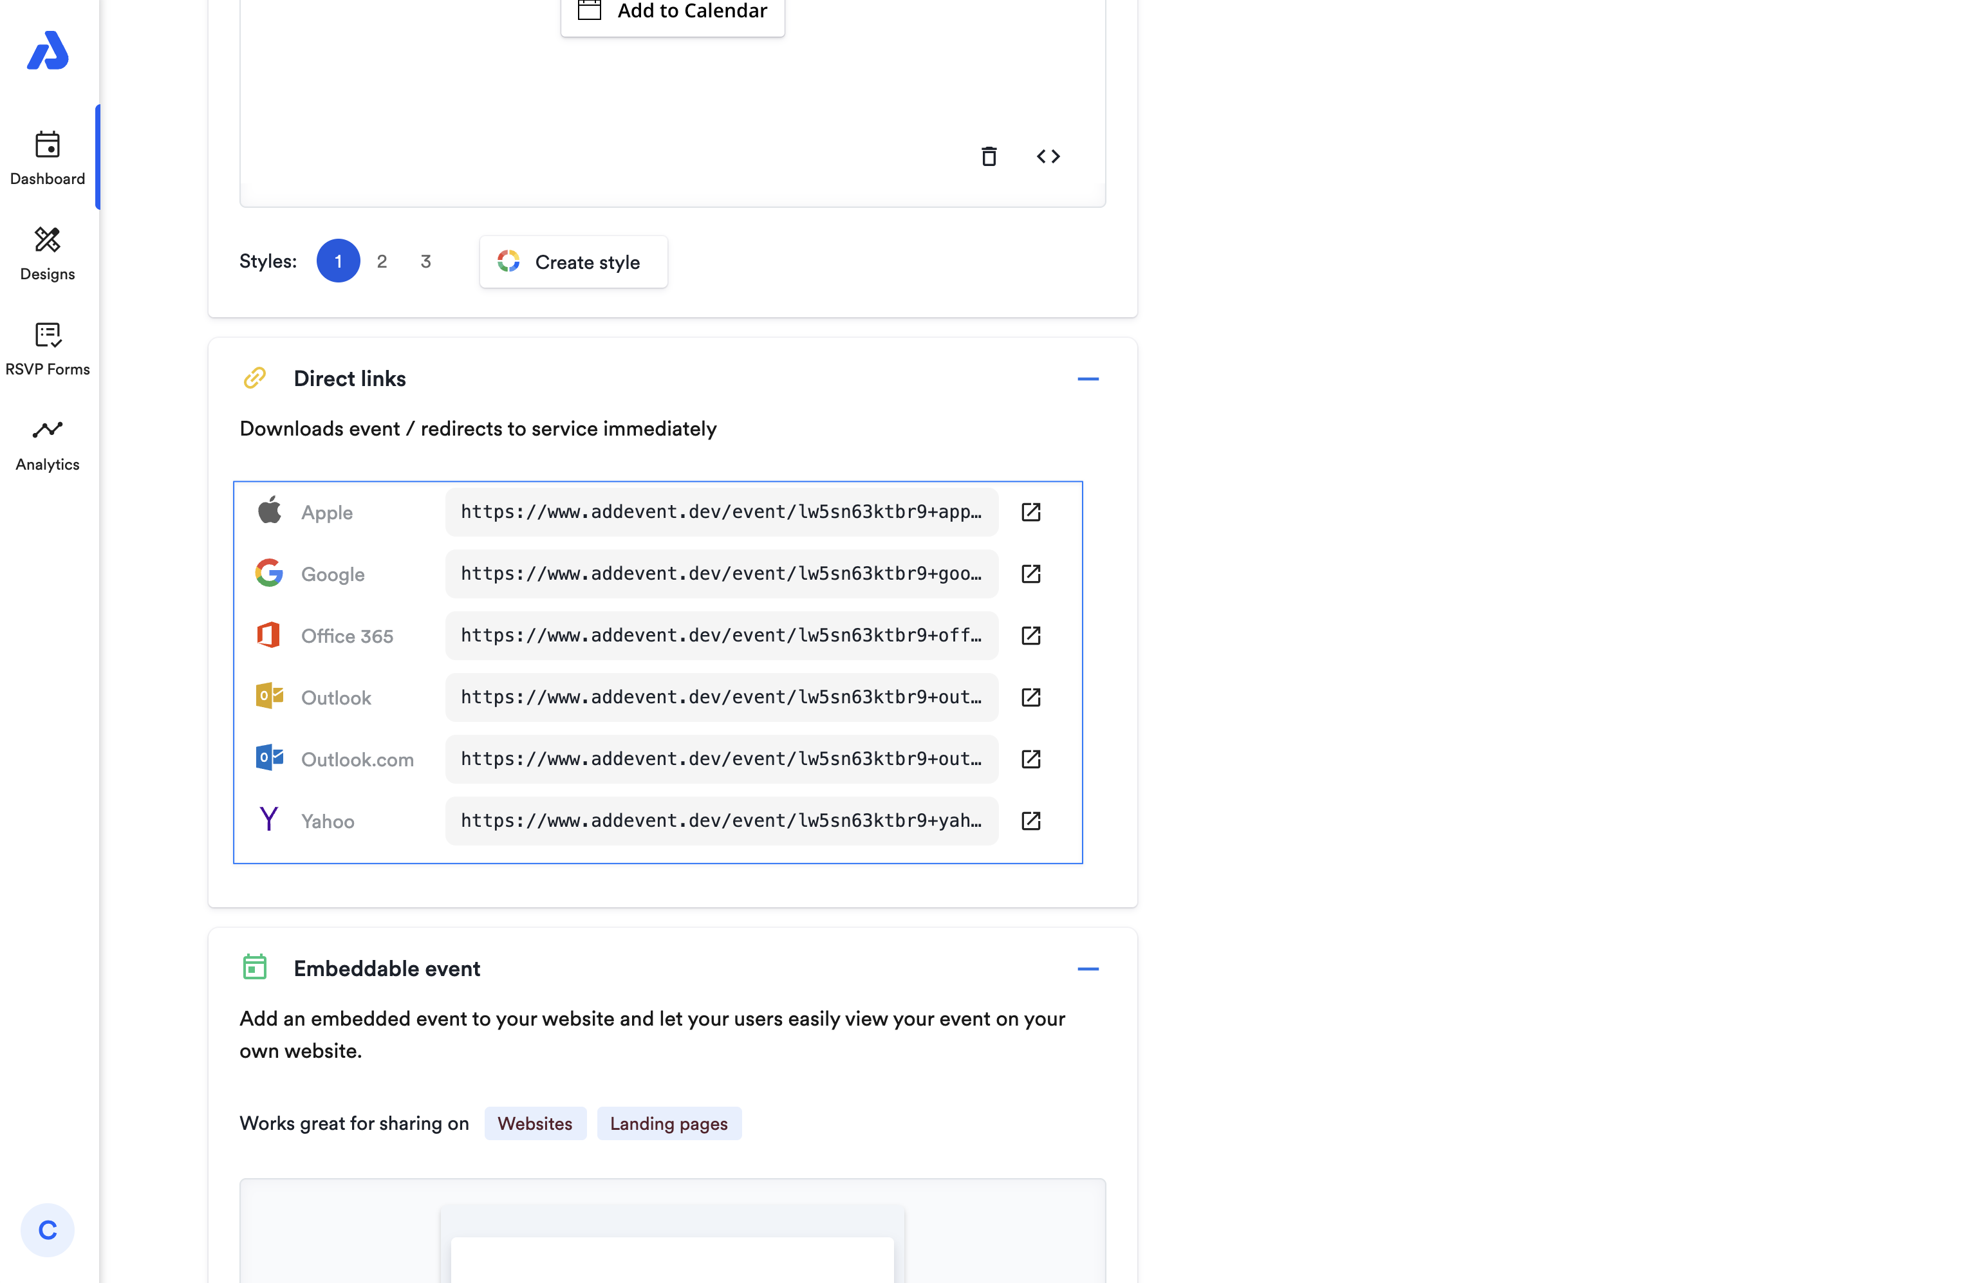
Task: Open the user avatar C menu
Action: click(48, 1230)
